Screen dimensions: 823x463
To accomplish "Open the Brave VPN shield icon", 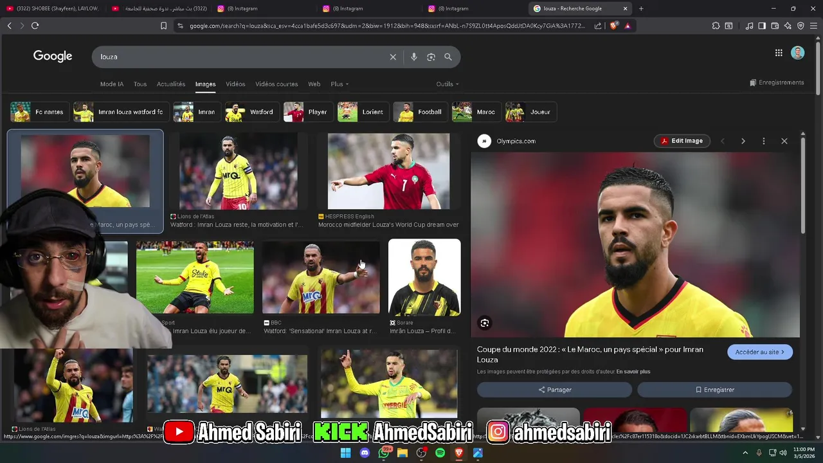I will point(800,26).
